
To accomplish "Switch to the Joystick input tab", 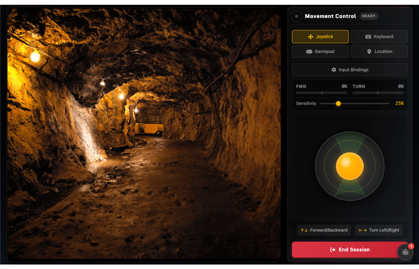I will pyautogui.click(x=320, y=36).
